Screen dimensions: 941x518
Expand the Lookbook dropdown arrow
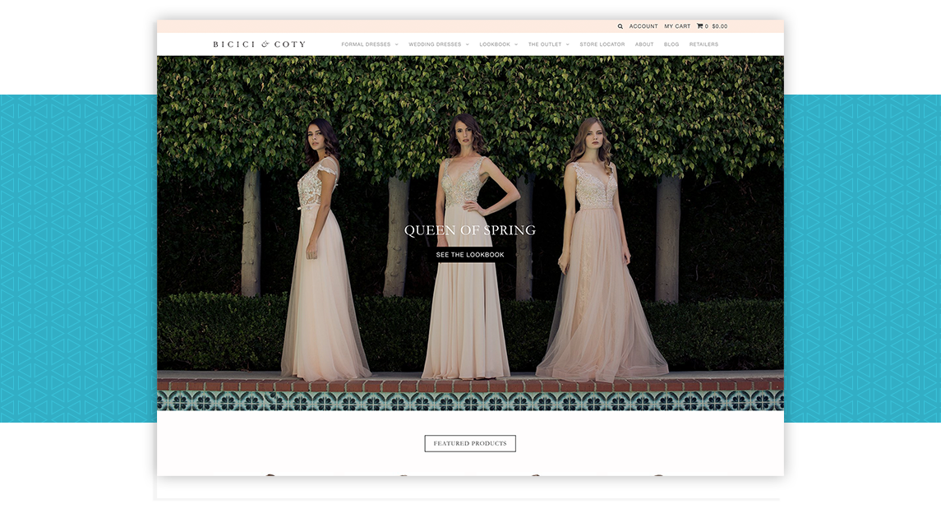[x=516, y=44]
